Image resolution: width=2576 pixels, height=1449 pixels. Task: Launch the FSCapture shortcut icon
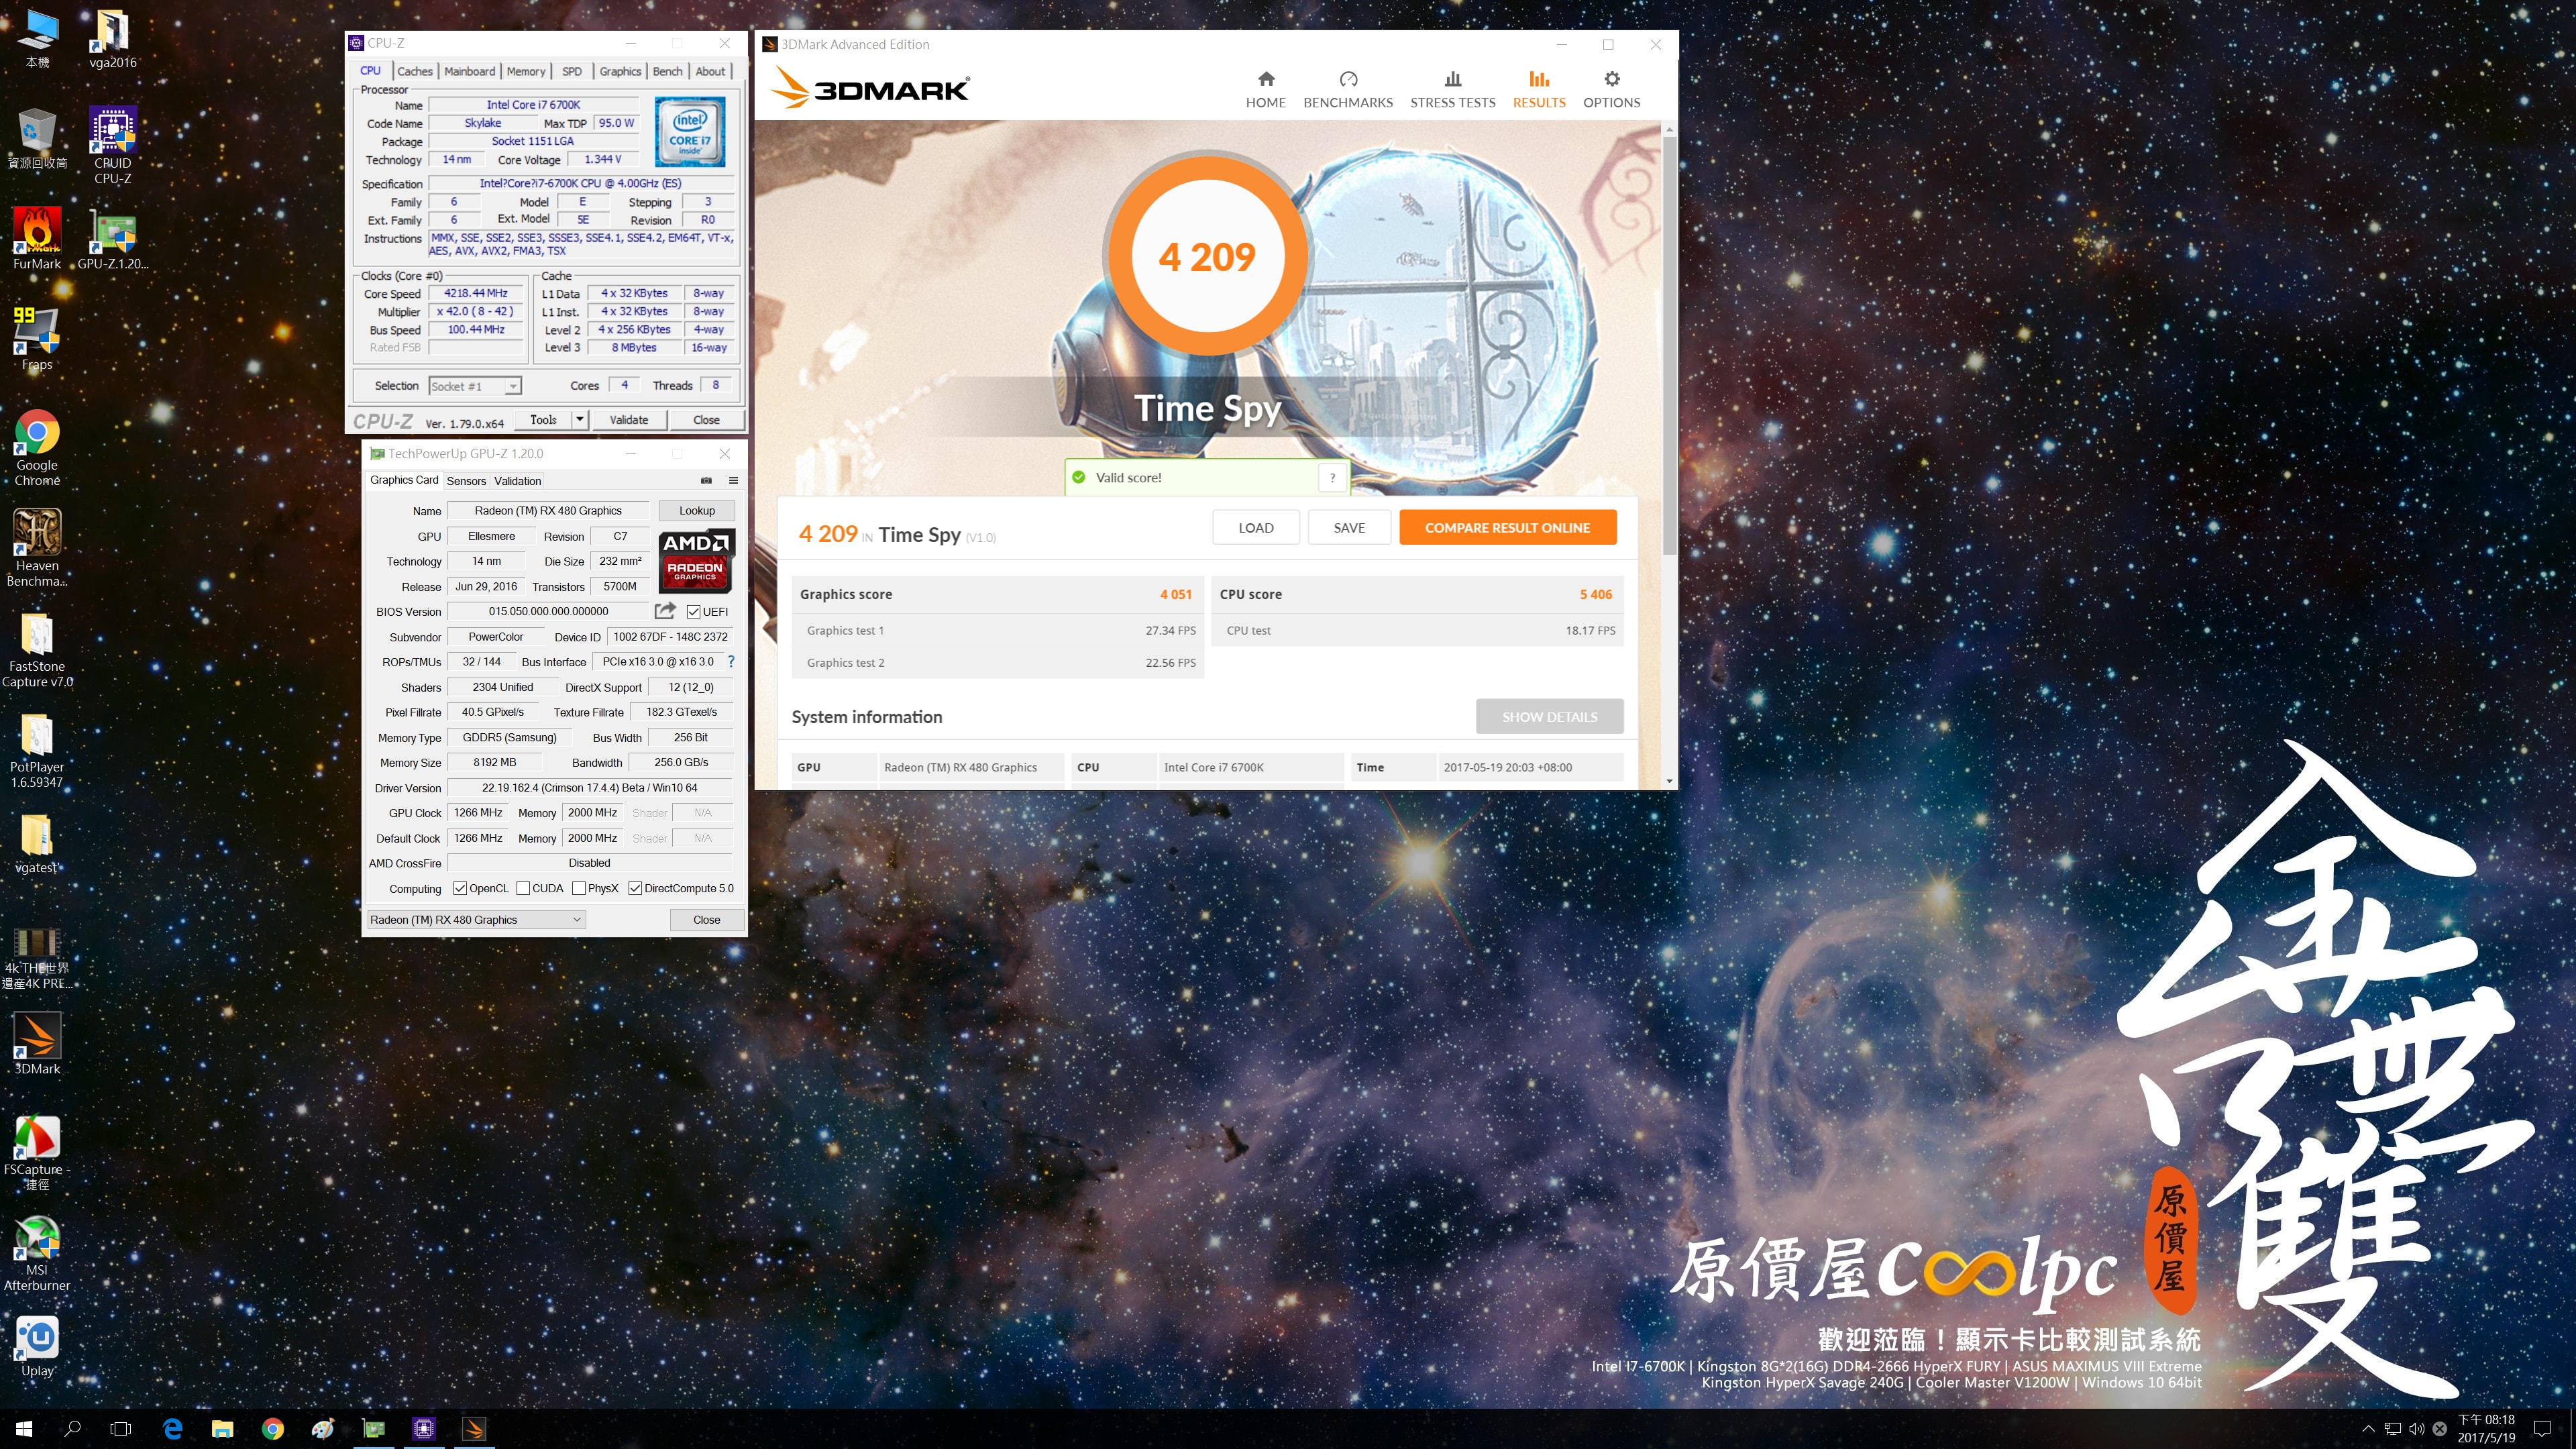[x=37, y=1152]
